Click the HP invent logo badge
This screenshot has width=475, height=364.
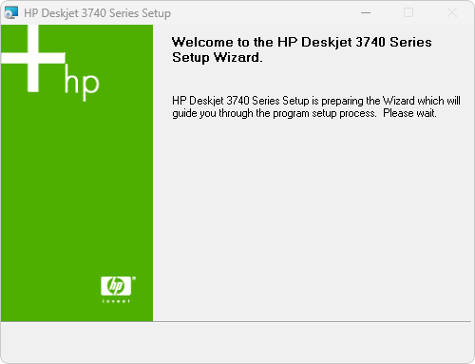click(x=116, y=286)
